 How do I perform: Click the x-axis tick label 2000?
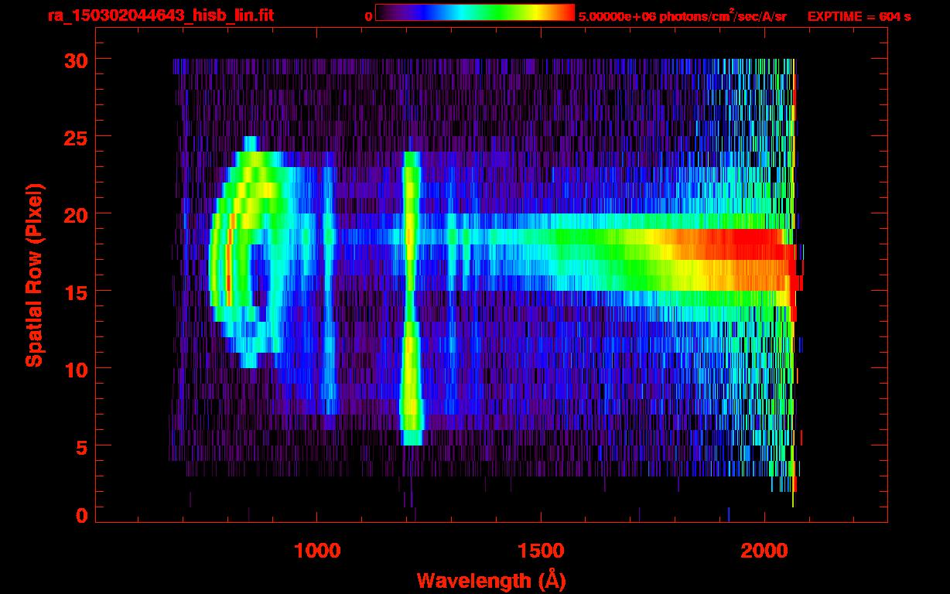(x=764, y=551)
